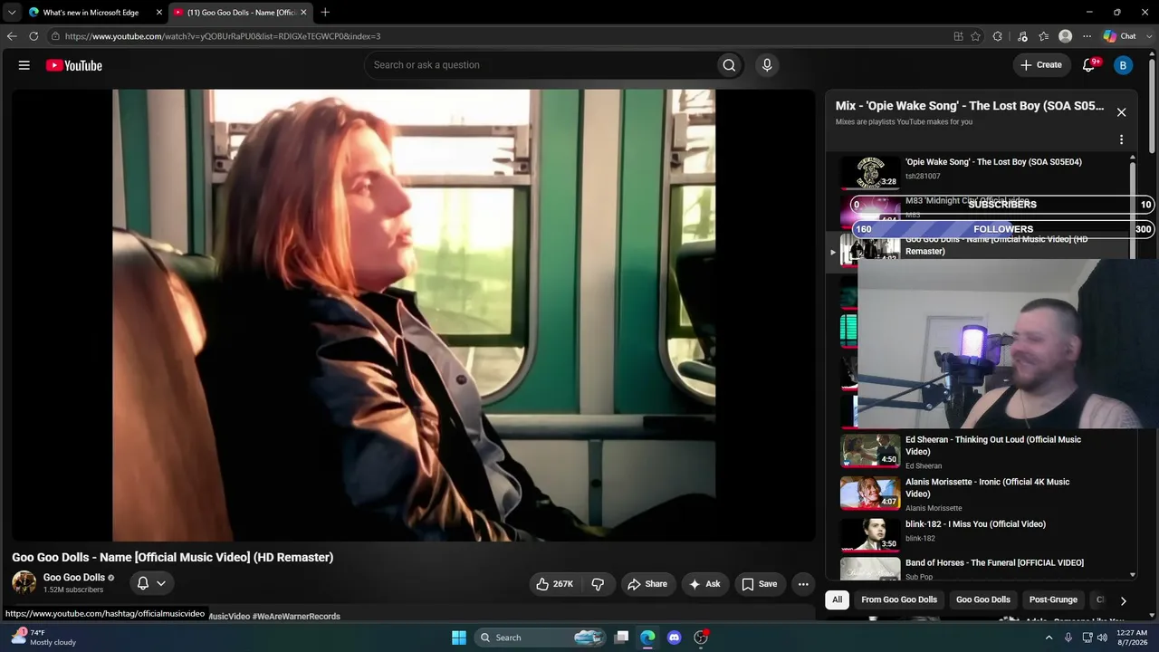Click the Ask button
Image resolution: width=1159 pixels, height=652 pixels.
(x=704, y=584)
